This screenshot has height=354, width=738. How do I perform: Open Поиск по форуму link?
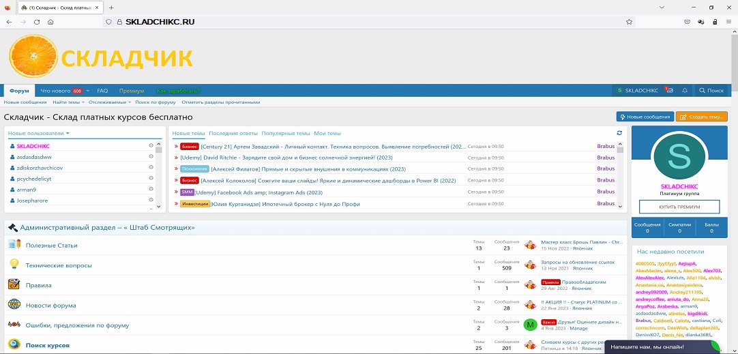(156, 102)
